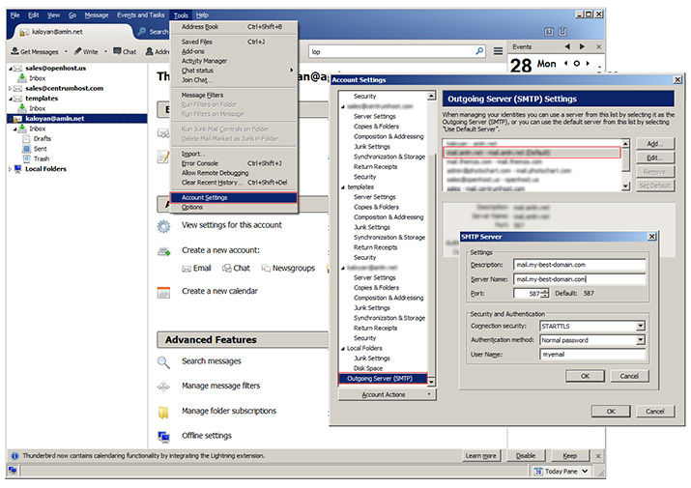Expand Local Folders in folder pane
691x488 pixels.
pos(10,169)
